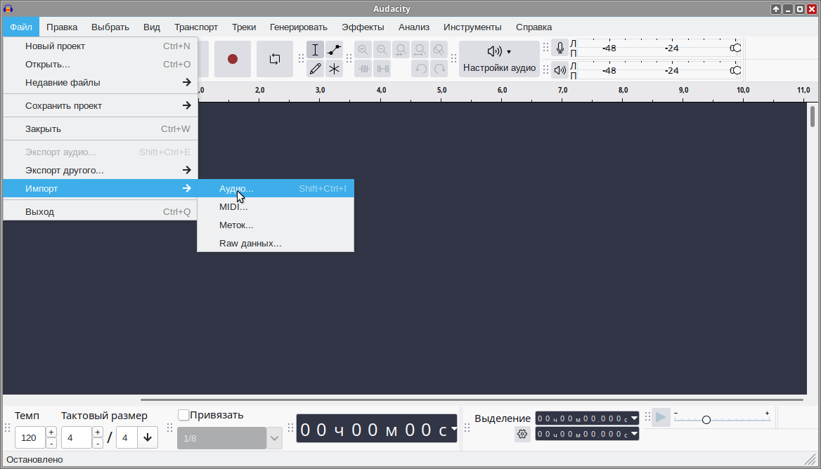Open the Треки menu
Screen dimensions: 821x469
[244, 27]
